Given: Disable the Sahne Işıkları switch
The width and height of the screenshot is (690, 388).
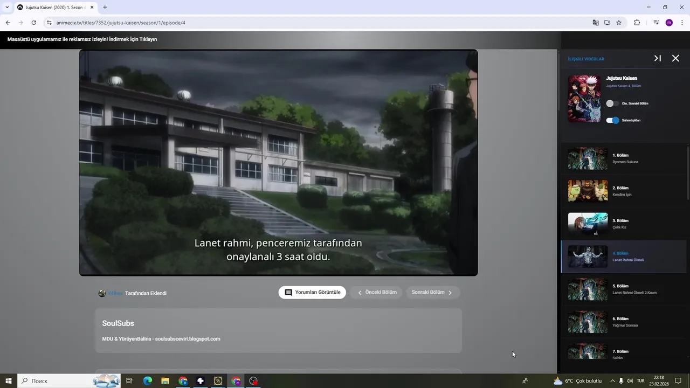Looking at the screenshot, I should tap(612, 120).
